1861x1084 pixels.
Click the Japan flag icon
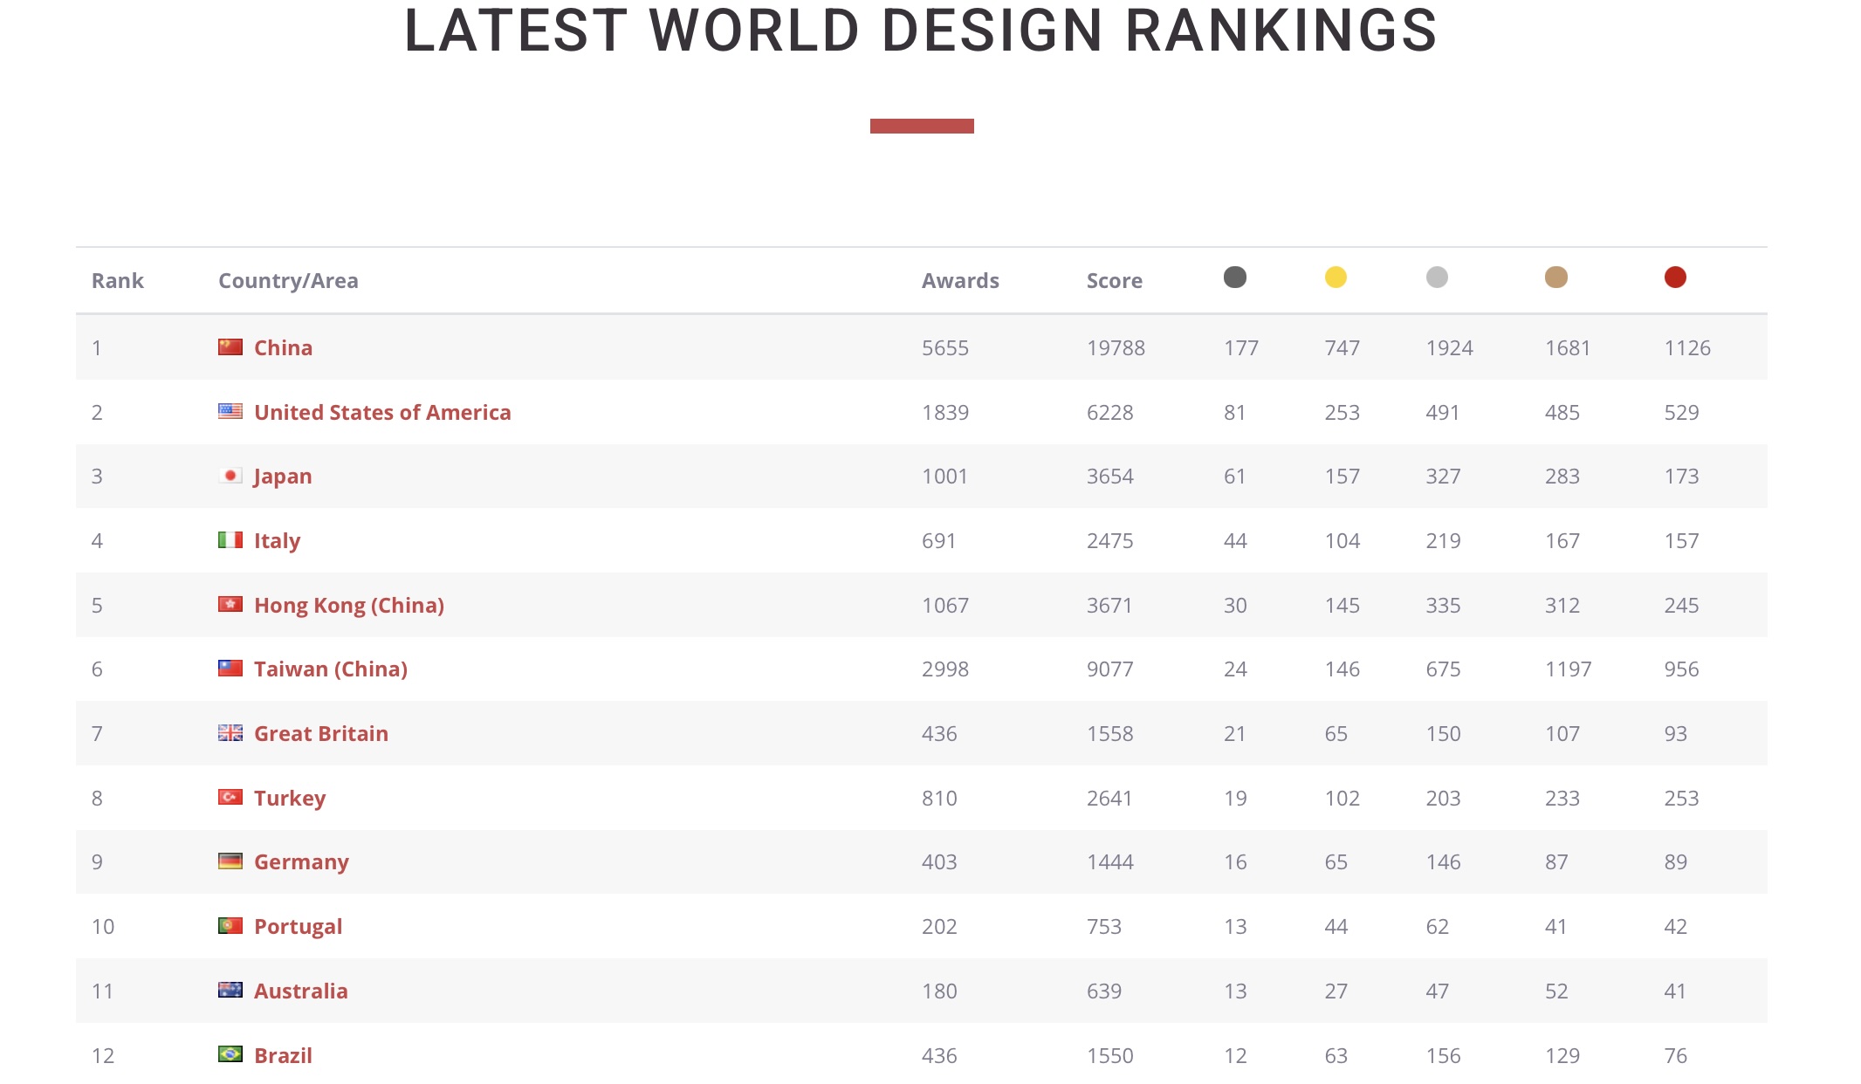pyautogui.click(x=230, y=476)
